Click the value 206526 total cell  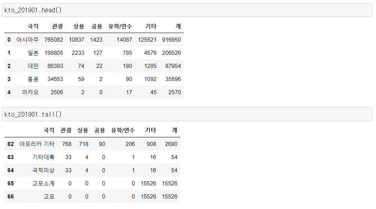pos(171,53)
